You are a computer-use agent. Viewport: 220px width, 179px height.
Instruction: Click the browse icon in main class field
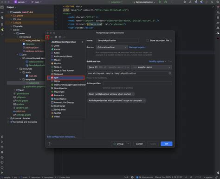170,73
